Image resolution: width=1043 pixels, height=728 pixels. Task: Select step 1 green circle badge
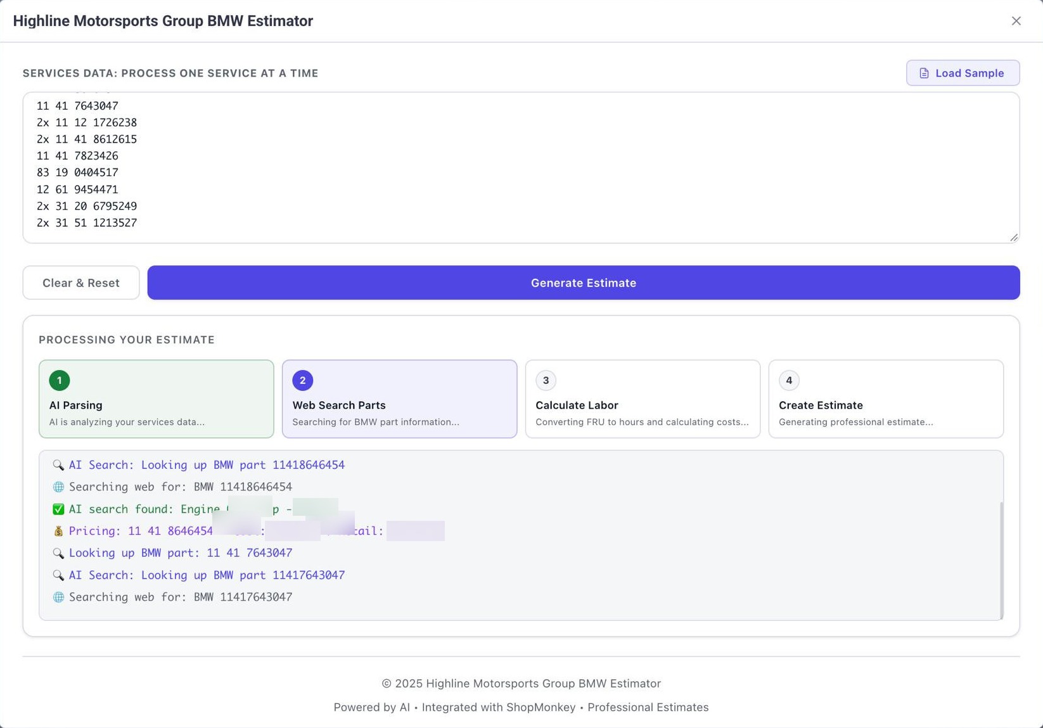click(60, 380)
